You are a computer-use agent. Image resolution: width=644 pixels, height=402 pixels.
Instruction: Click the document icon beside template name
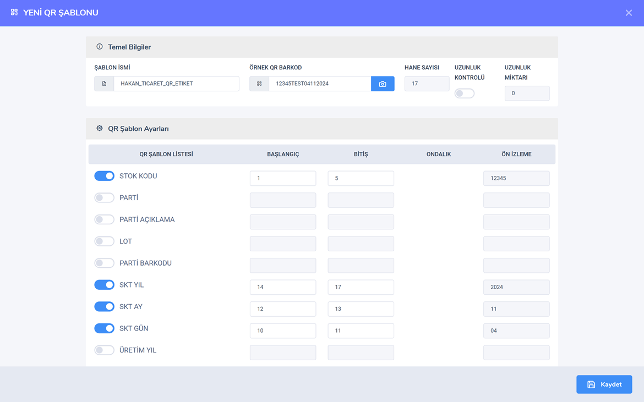(104, 84)
